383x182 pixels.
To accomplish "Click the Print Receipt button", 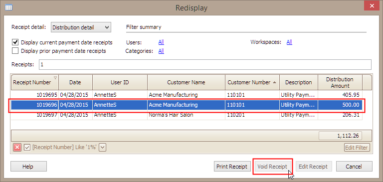I will point(232,167).
